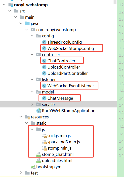This screenshot has height=177, width=124.
Task: Click the bootstrap.yml Spring config icon
Action: click(x=33, y=167)
